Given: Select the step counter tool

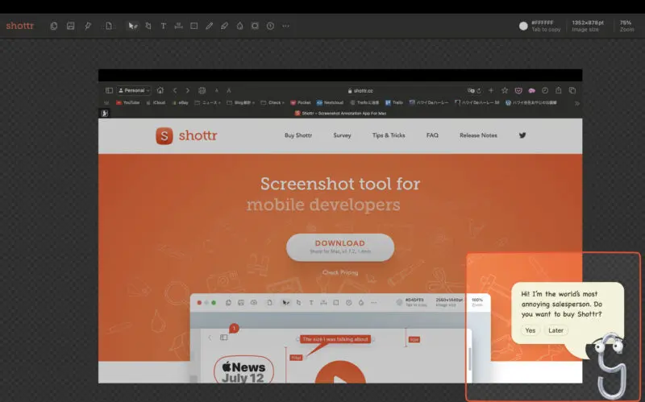Looking at the screenshot, I should click(x=270, y=26).
